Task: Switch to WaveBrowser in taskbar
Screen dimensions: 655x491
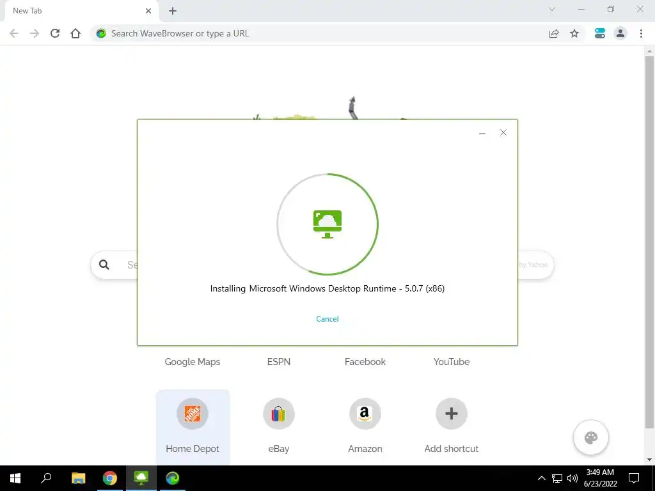Action: [173, 478]
